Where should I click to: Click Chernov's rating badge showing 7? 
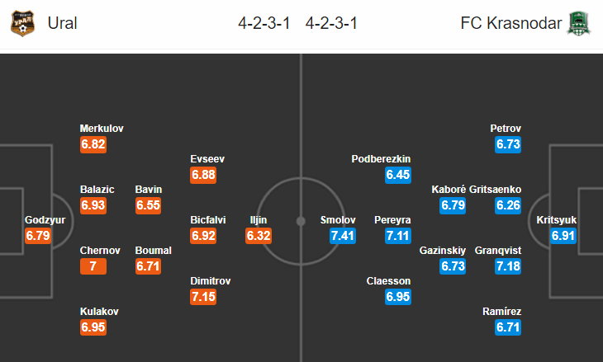click(93, 266)
